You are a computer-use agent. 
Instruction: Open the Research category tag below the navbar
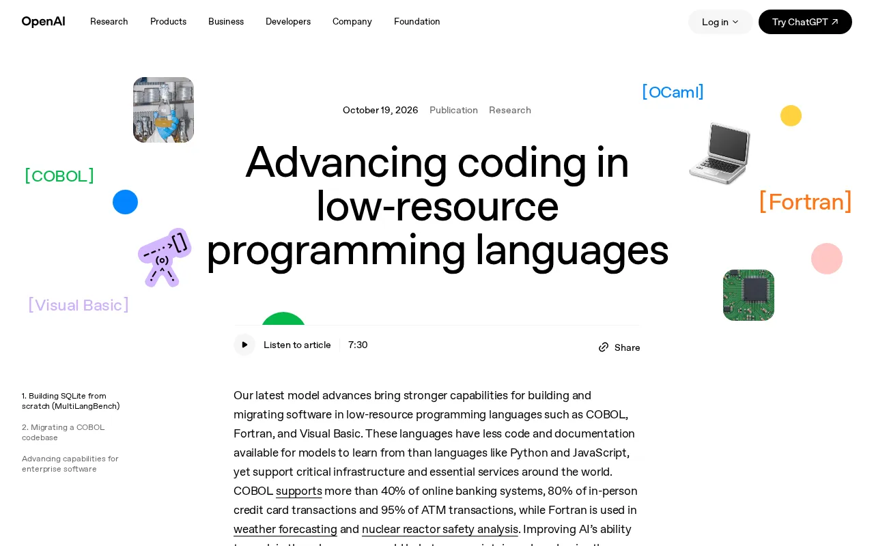click(510, 110)
